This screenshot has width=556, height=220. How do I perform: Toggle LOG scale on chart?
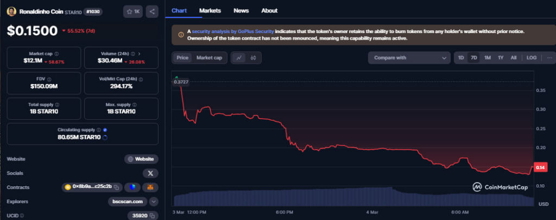click(x=532, y=57)
